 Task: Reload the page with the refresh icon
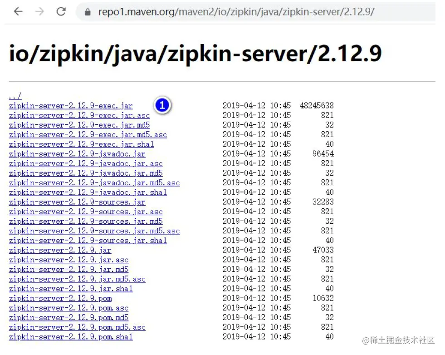pos(61,12)
